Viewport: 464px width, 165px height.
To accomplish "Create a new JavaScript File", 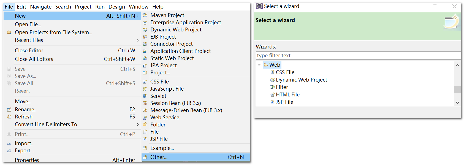I will click(x=167, y=89).
